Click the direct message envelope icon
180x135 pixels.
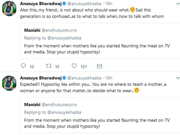pyautogui.click(x=100, y=66)
